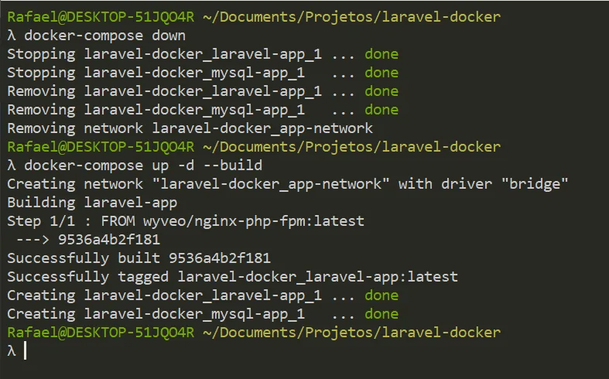The image size is (609, 379).
Task: Click 'Building laravel-app' line
Action: 92,203
